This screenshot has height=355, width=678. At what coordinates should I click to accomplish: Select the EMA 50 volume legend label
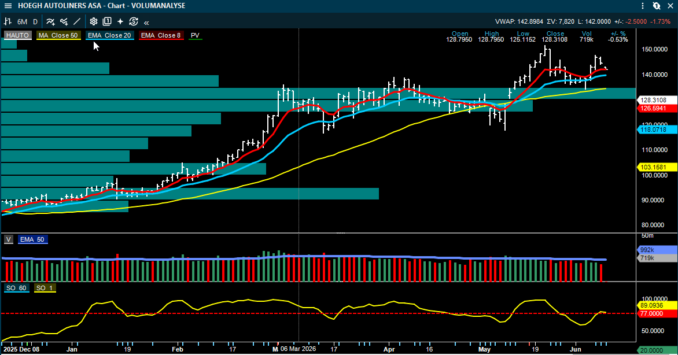(32, 239)
